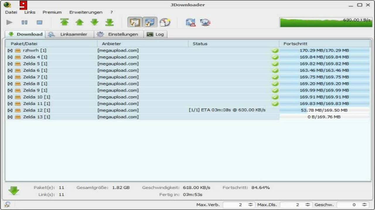This screenshot has height=210, width=375.
Task: Click the finished checkmark of Zelda 4
Action: (275, 57)
